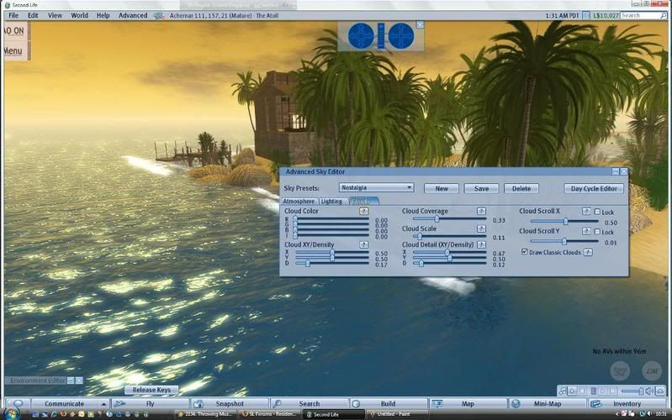Open the Sky Presets dropdown
The width and height of the screenshot is (672, 420).
click(376, 188)
